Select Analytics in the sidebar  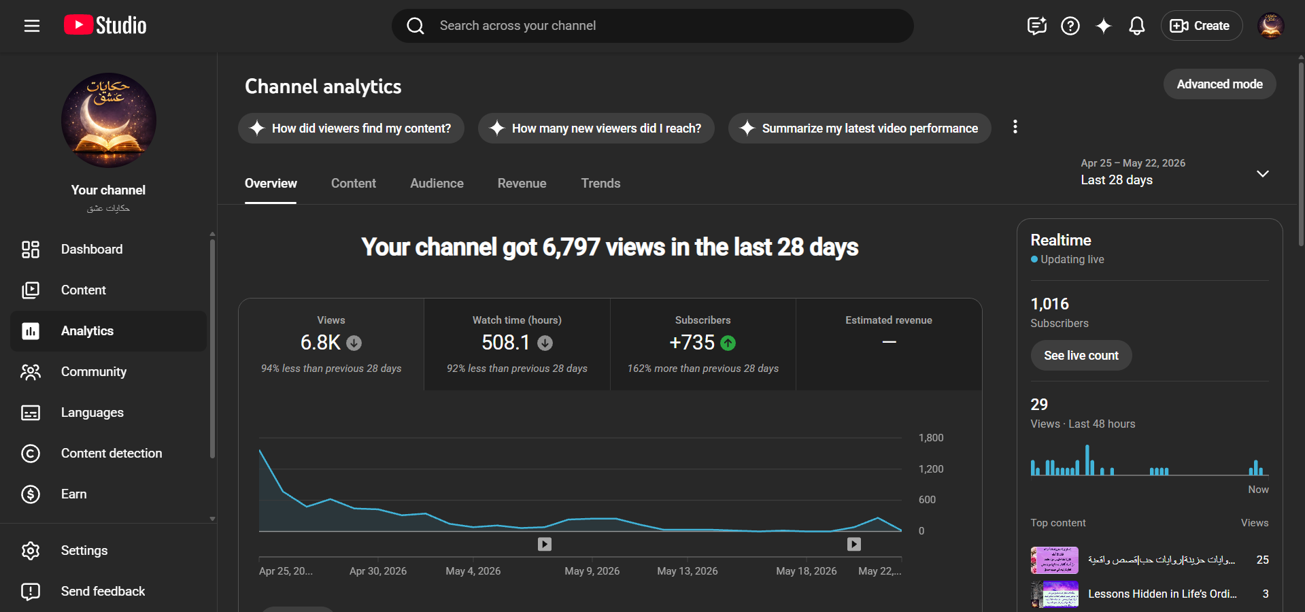point(109,331)
